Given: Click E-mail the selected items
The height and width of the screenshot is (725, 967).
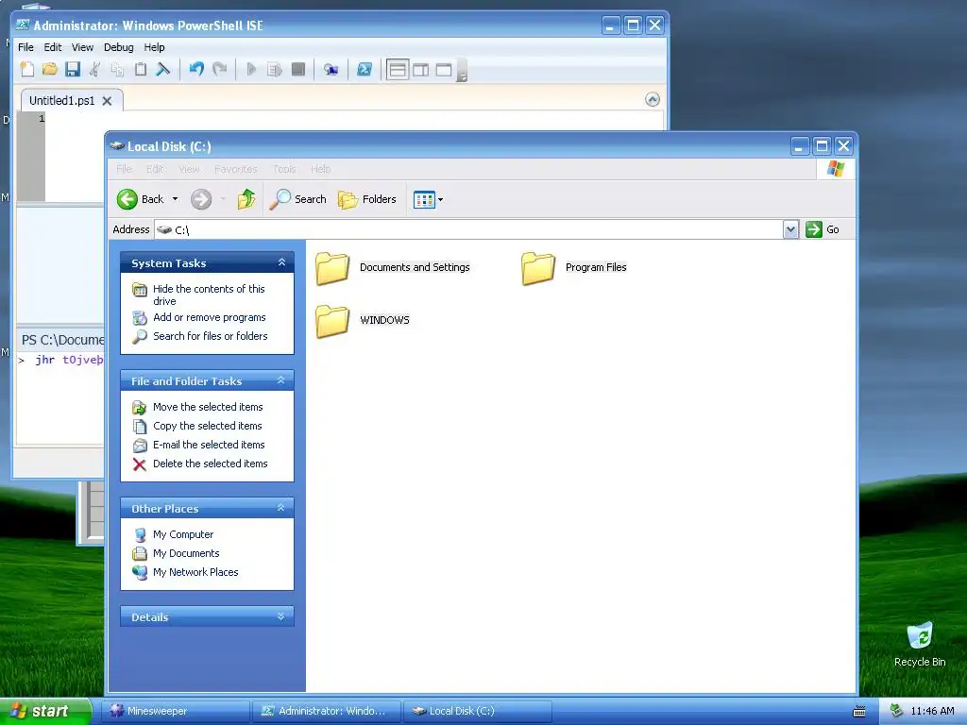Looking at the screenshot, I should pyautogui.click(x=209, y=445).
